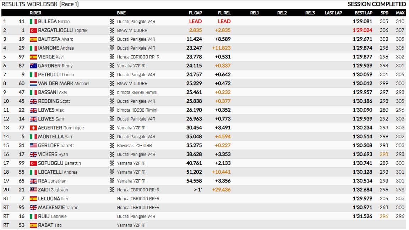
Task: Click the REL2 column header
Action: coord(282,13)
